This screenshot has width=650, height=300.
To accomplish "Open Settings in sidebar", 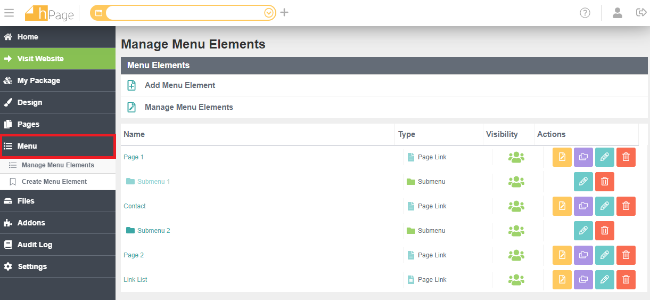I will 57,266.
